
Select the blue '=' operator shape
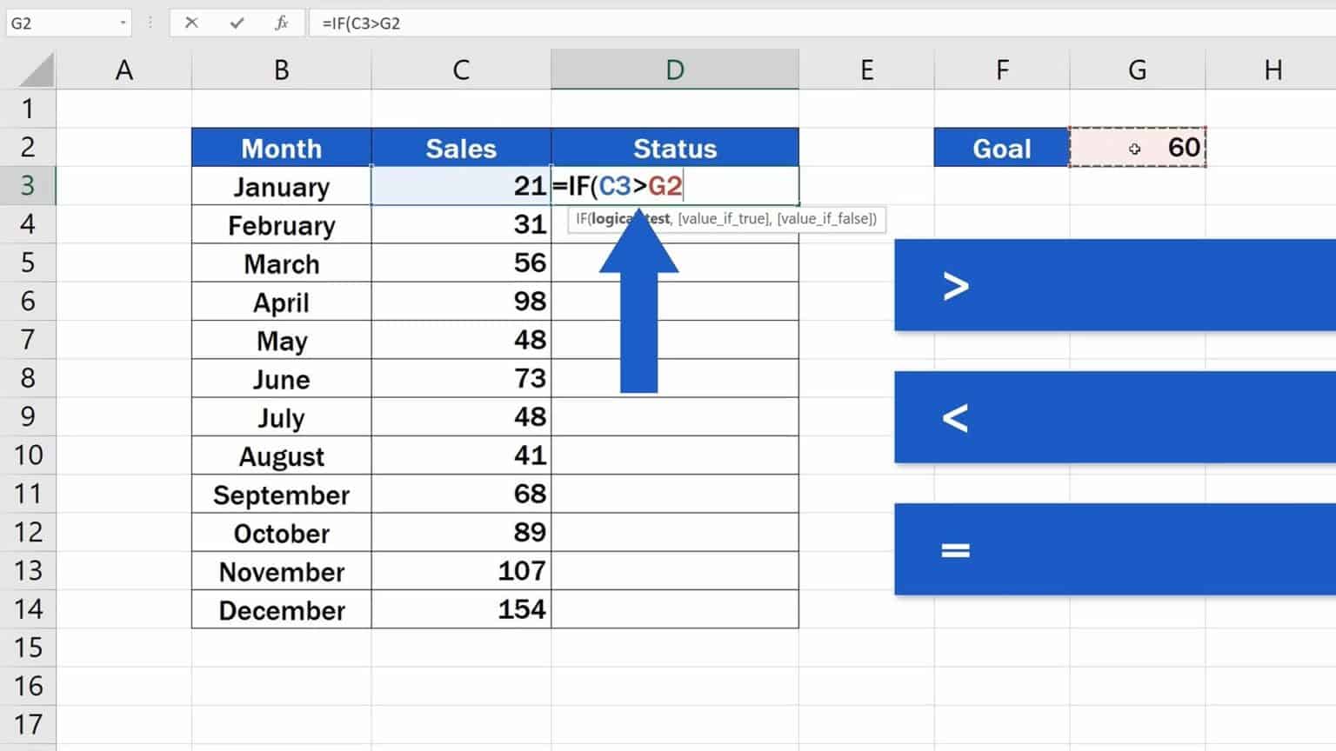(x=1113, y=548)
